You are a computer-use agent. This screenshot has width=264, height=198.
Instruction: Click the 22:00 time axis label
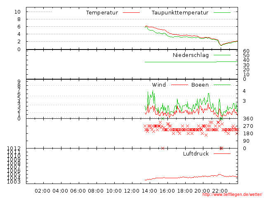coord(220,191)
